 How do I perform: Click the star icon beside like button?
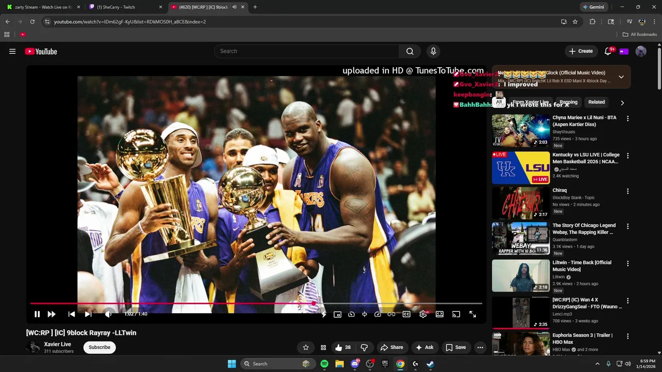306,347
